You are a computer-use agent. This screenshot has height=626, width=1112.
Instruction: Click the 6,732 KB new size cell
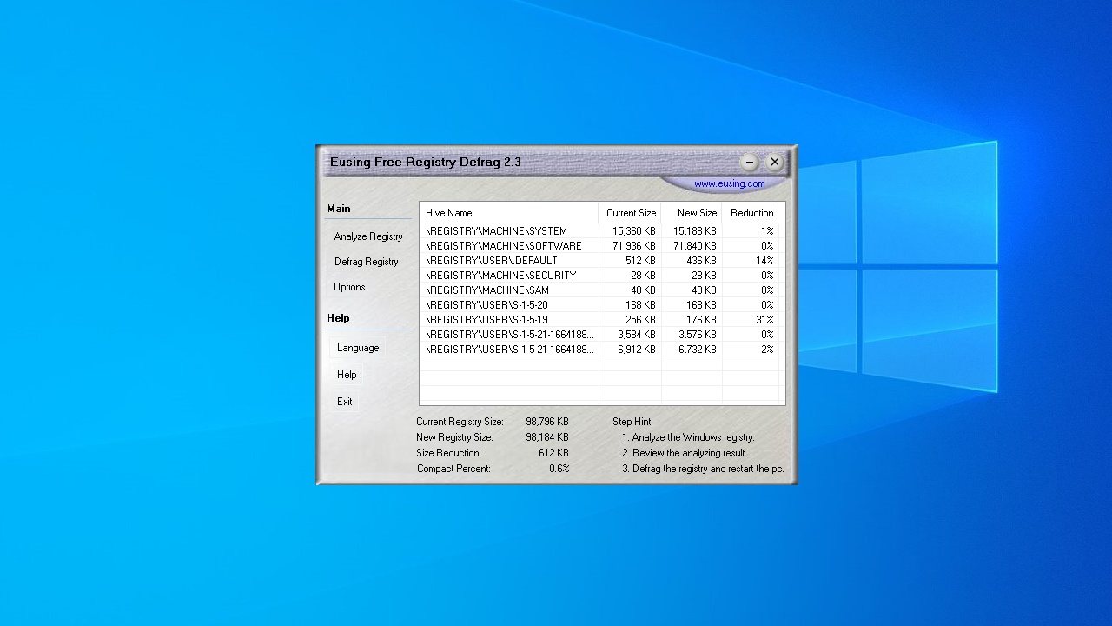click(698, 350)
